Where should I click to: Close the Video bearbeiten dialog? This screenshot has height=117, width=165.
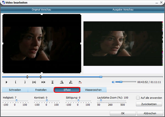pyautogui.click(x=161, y=2)
